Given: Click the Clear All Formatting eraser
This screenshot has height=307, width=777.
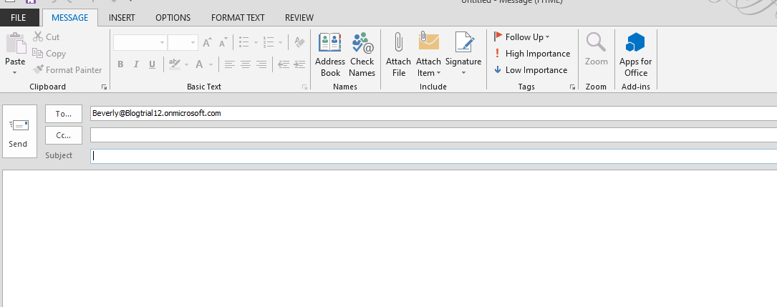Looking at the screenshot, I should 299,43.
